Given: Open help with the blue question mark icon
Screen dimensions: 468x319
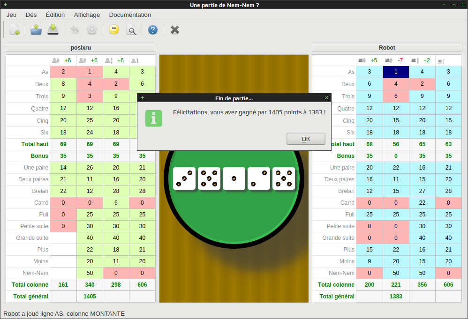Looking at the screenshot, I should 153,30.
